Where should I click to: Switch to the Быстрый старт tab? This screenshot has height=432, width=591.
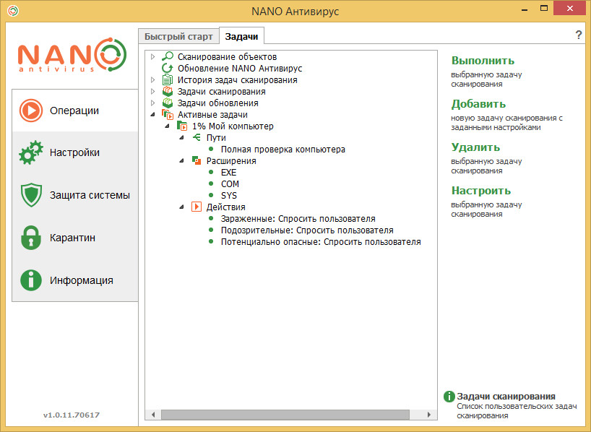click(x=178, y=37)
